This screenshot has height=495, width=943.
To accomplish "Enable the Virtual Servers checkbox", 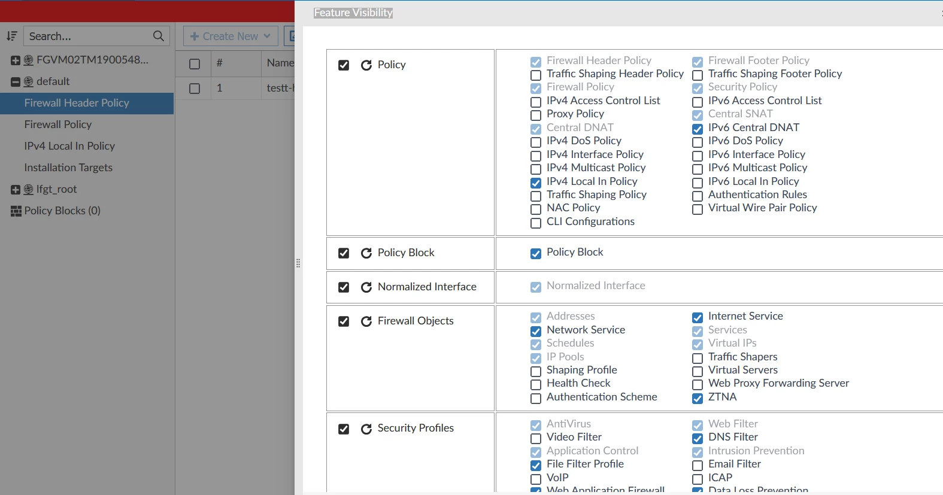I will [x=698, y=371].
